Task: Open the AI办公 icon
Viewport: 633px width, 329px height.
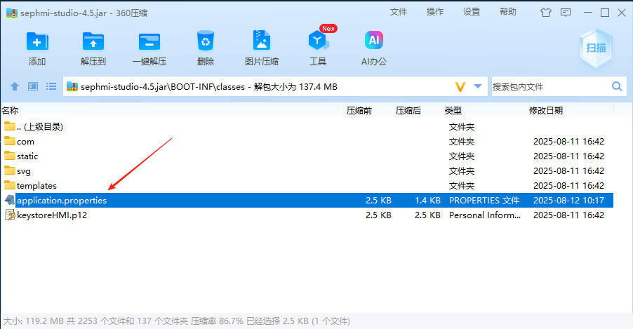Action: click(374, 40)
